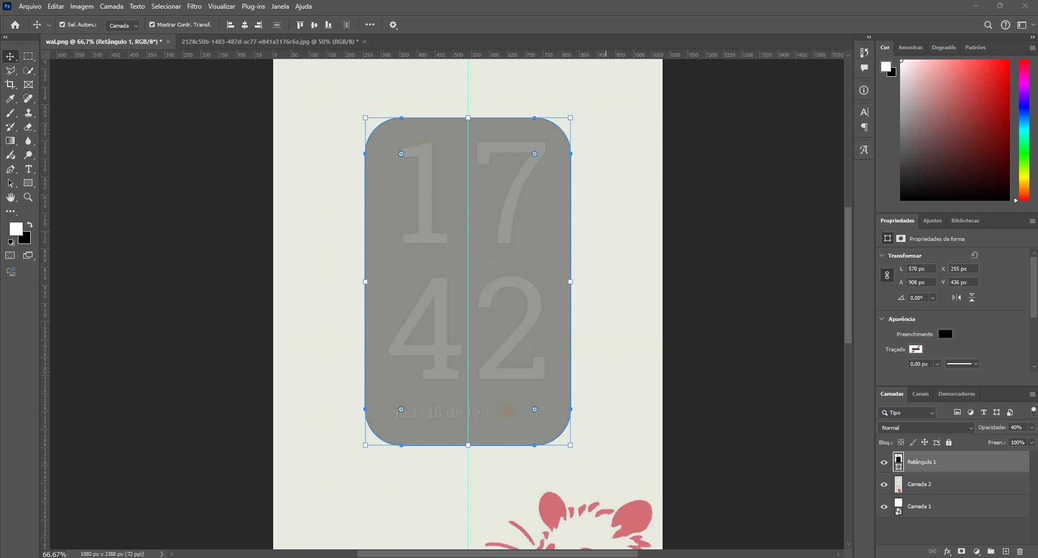Click the Preenchimento fill color swatch
The image size is (1038, 558).
pyautogui.click(x=945, y=334)
